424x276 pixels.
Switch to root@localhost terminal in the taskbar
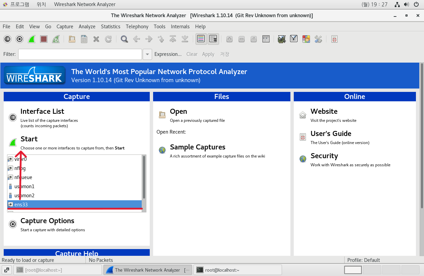[238, 270]
